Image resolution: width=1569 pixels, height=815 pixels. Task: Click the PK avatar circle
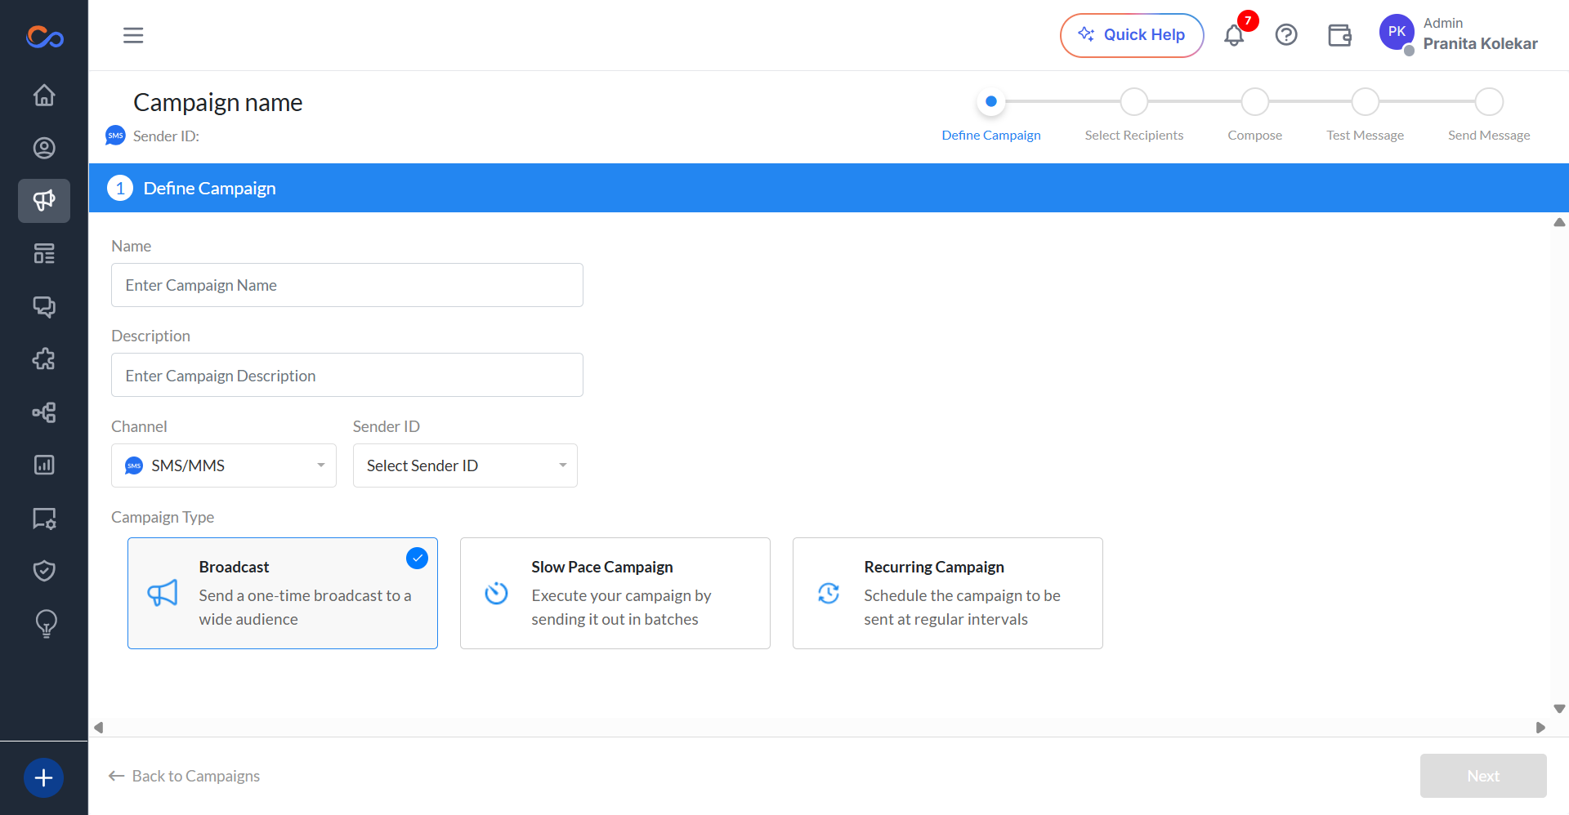tap(1397, 32)
